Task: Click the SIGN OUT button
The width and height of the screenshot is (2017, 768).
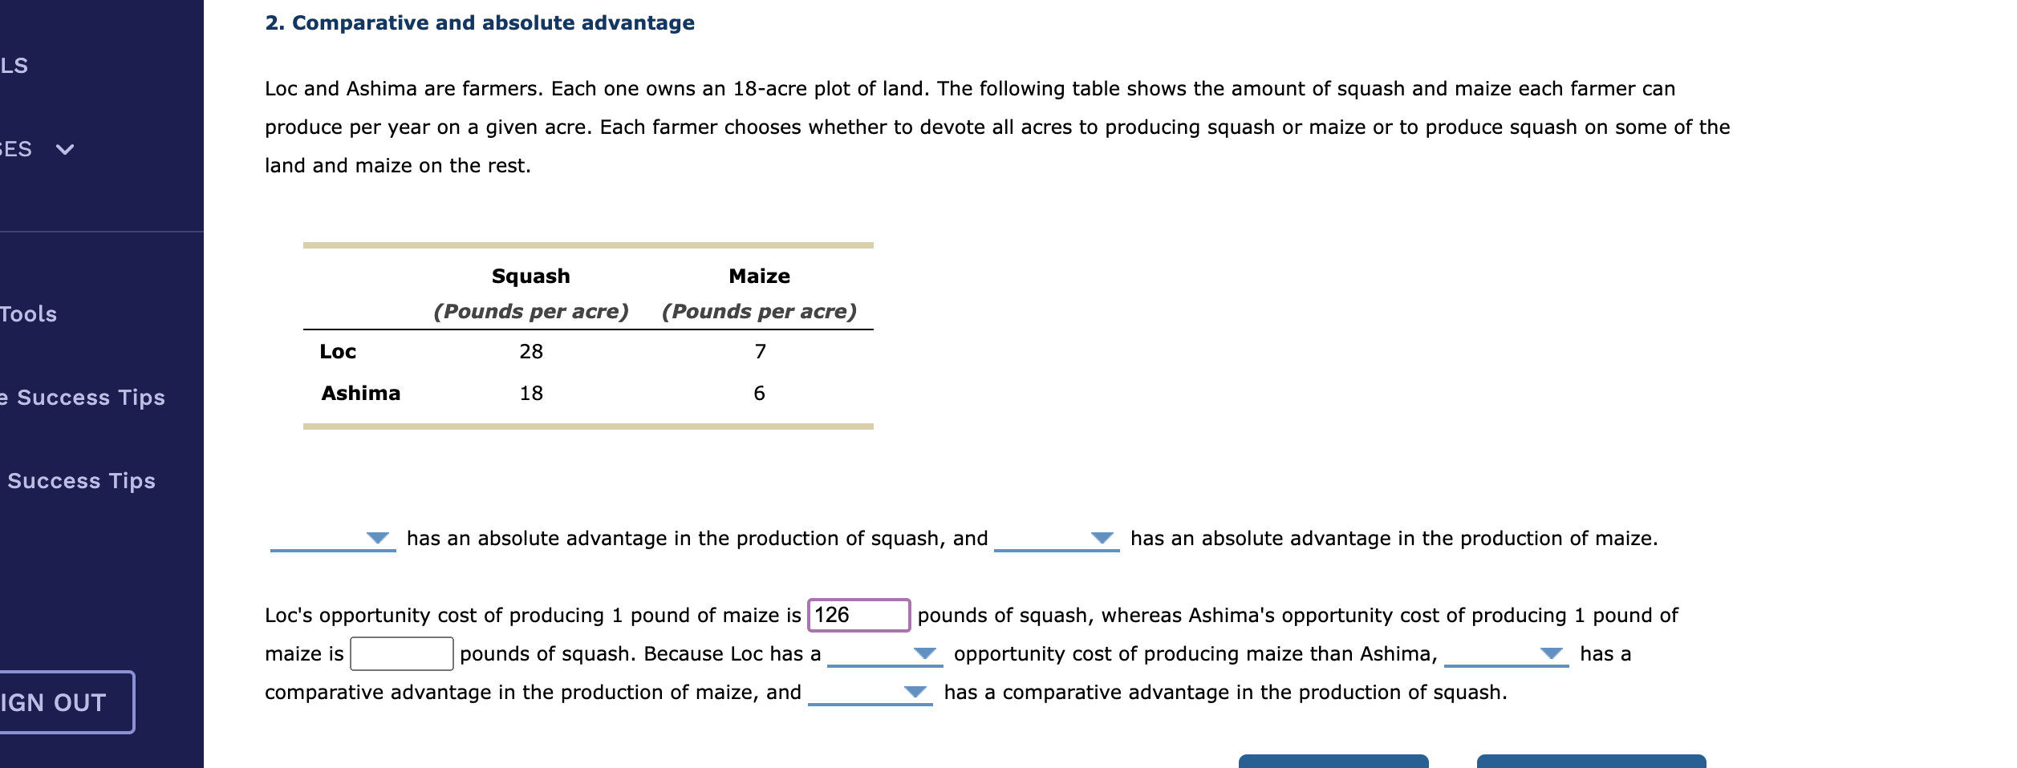Action: click(54, 703)
